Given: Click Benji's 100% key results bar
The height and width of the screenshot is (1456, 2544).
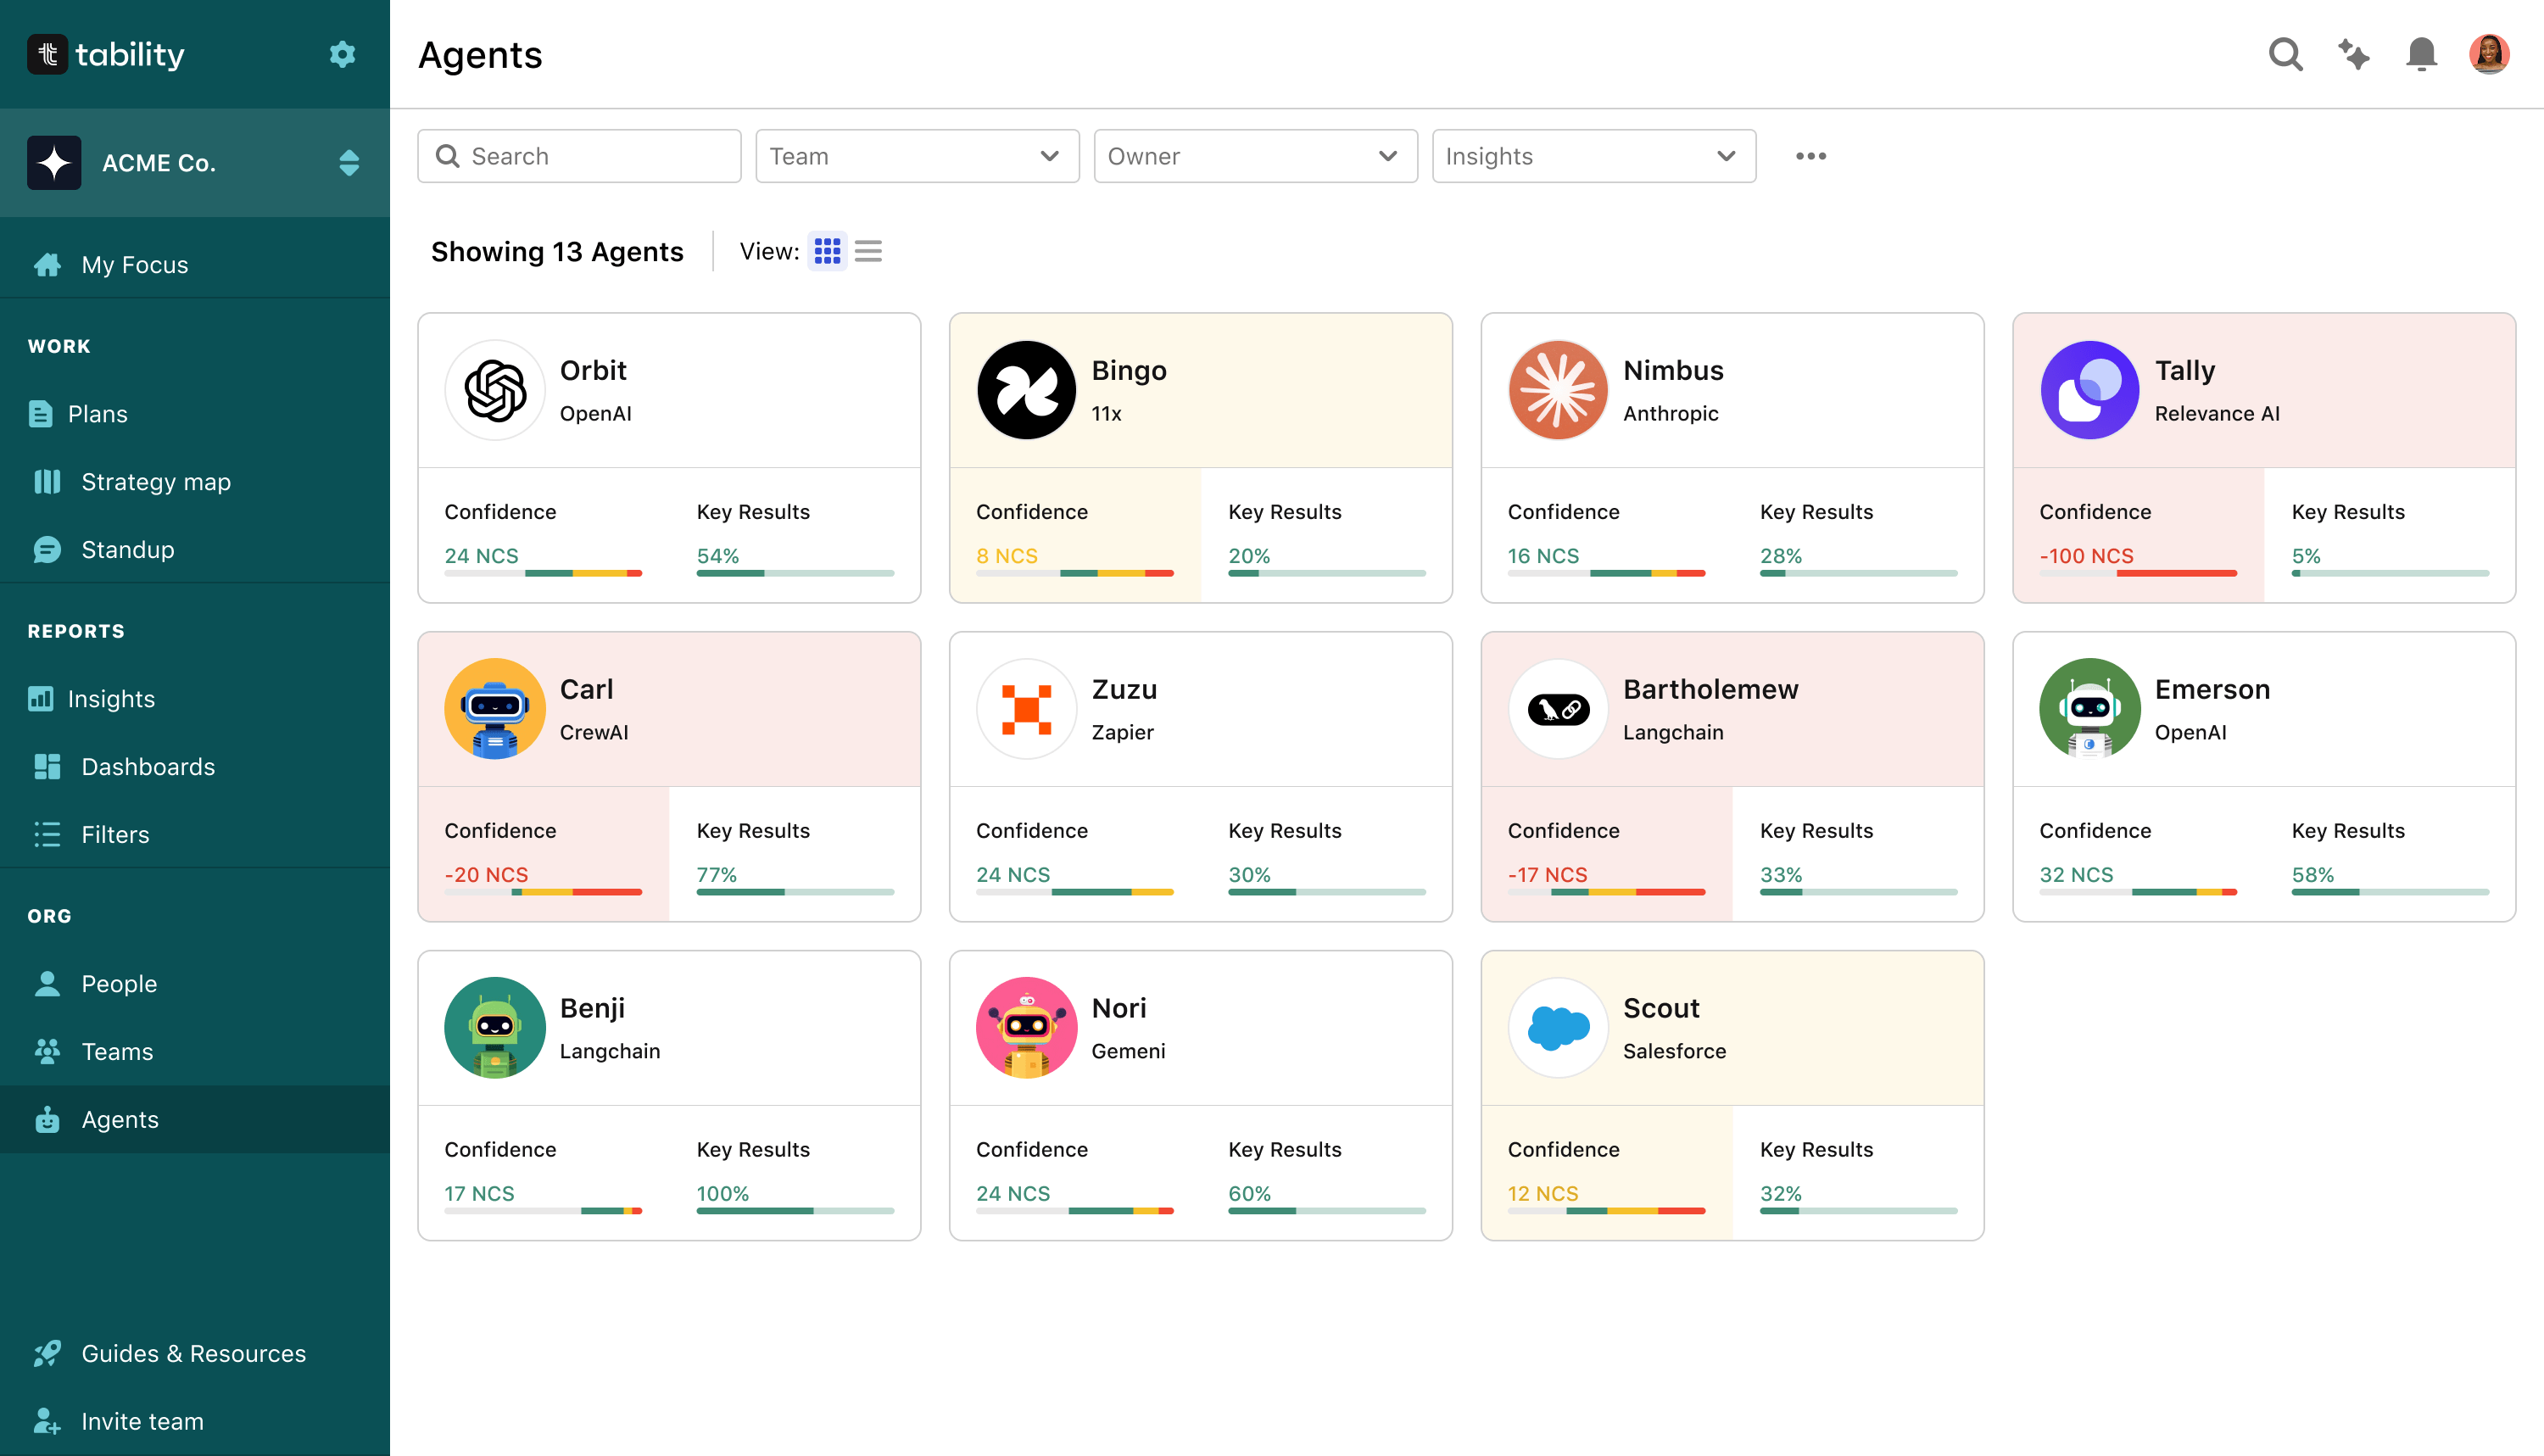Looking at the screenshot, I should tap(795, 1211).
